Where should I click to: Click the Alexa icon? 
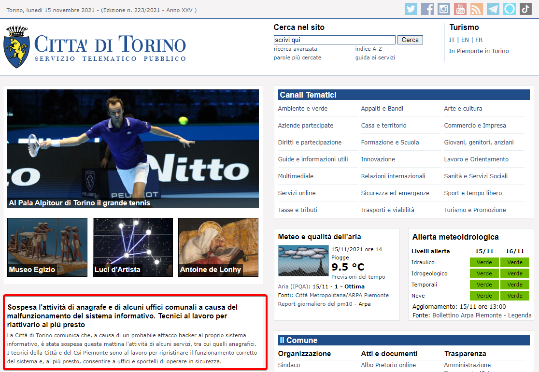coord(509,9)
